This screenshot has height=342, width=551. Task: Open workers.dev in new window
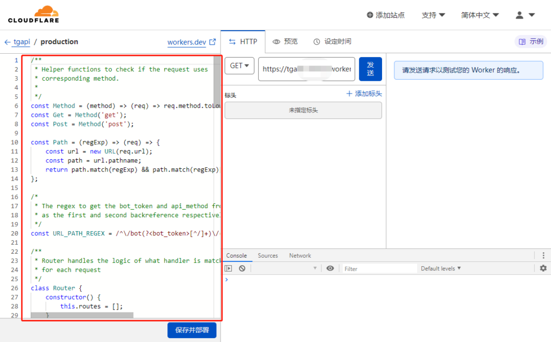pos(192,42)
